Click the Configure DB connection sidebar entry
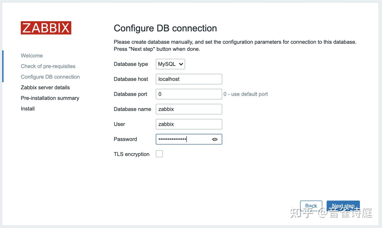 coord(50,76)
